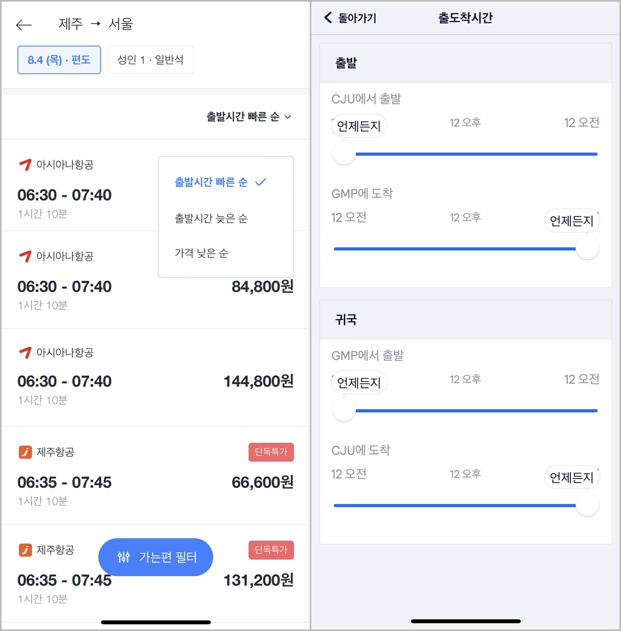Choose the 가격 낮은 순 sort option
621x631 pixels.
pyautogui.click(x=201, y=253)
